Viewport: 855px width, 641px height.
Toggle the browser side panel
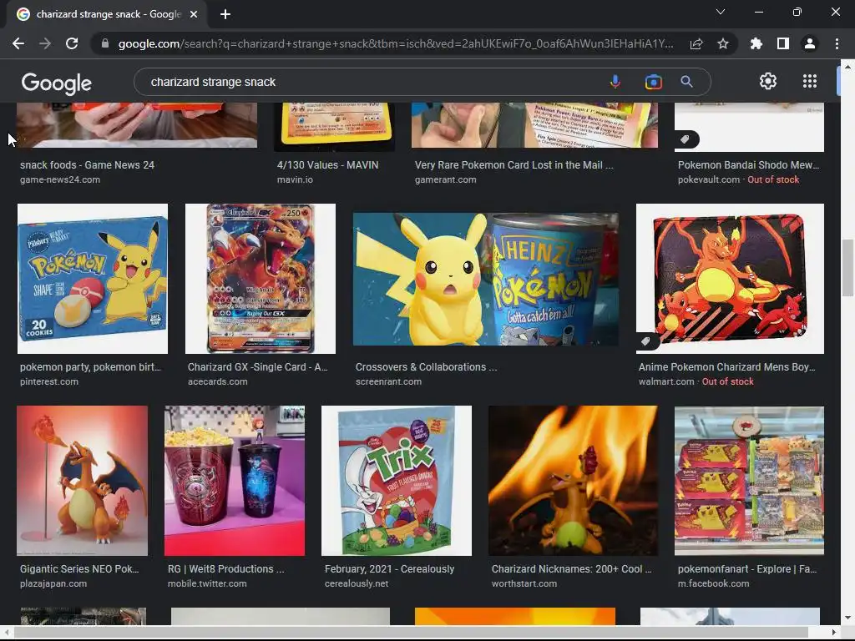coord(783,43)
